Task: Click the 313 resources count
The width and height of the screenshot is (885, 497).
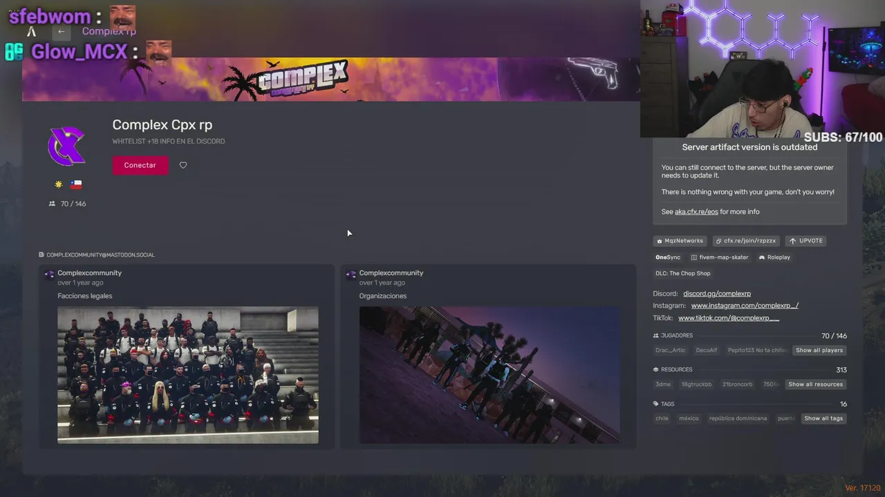Action: coord(841,370)
